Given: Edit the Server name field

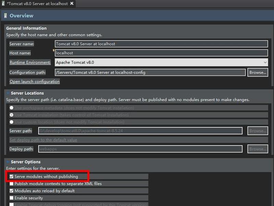Looking at the screenshot, I should (x=161, y=44).
